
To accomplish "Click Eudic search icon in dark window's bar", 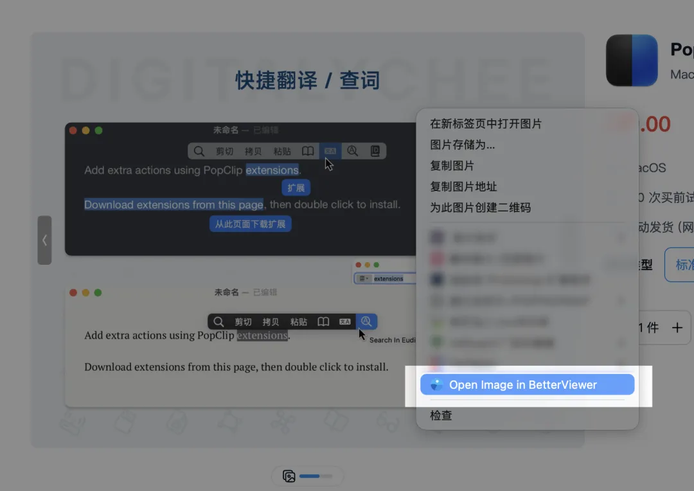I will (x=352, y=151).
